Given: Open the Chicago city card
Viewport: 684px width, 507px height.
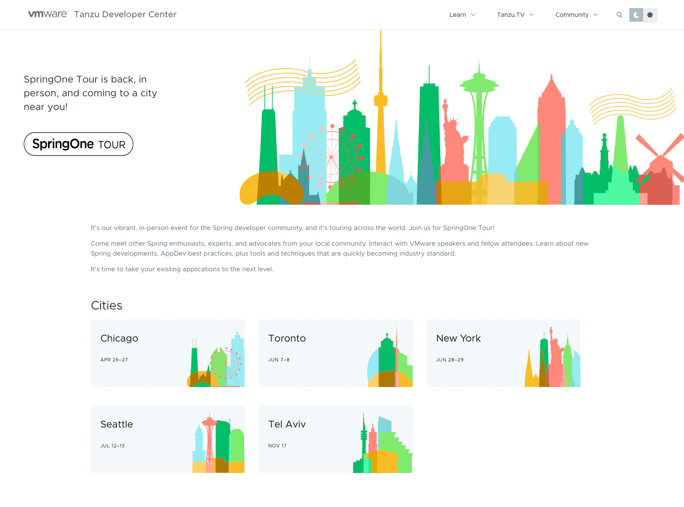Looking at the screenshot, I should [x=168, y=353].
